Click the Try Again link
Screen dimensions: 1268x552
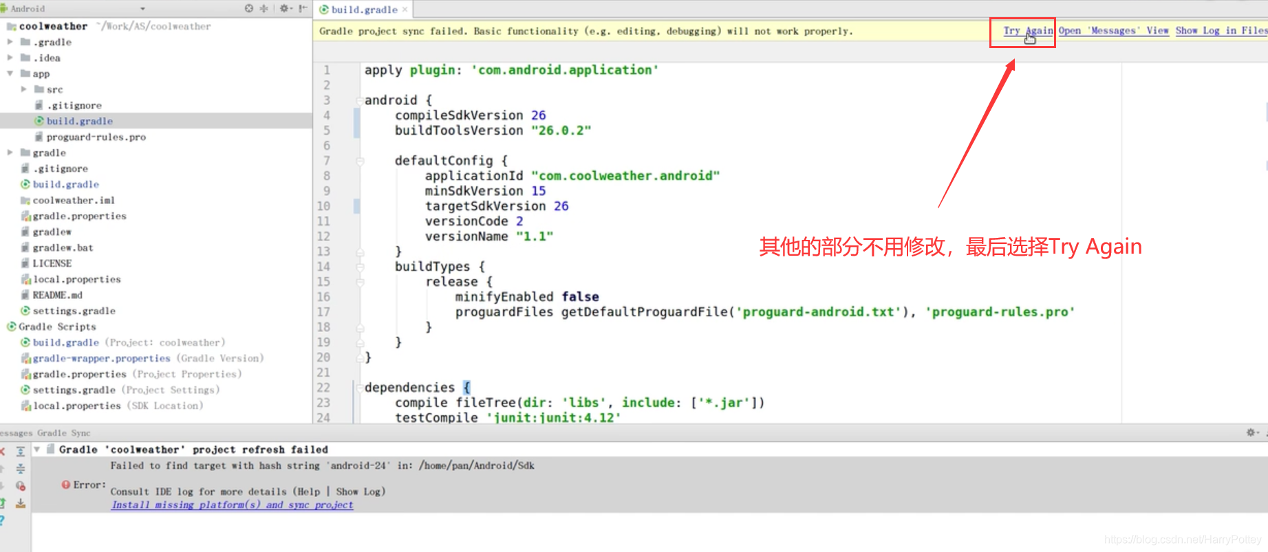pos(1028,31)
